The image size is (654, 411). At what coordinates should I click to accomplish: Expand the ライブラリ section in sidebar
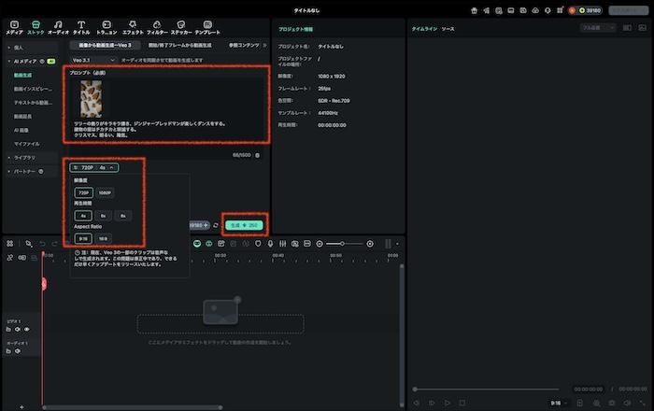click(22, 159)
